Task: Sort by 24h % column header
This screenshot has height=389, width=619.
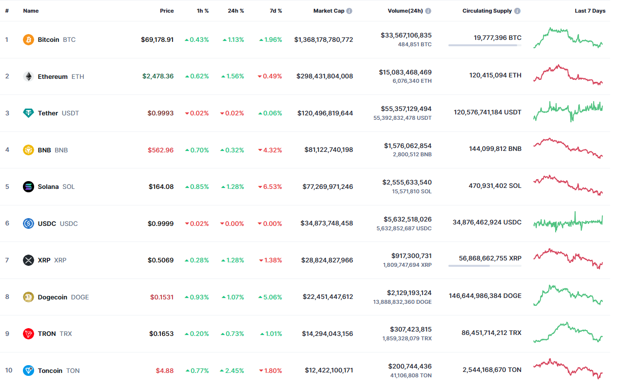Action: pyautogui.click(x=236, y=11)
